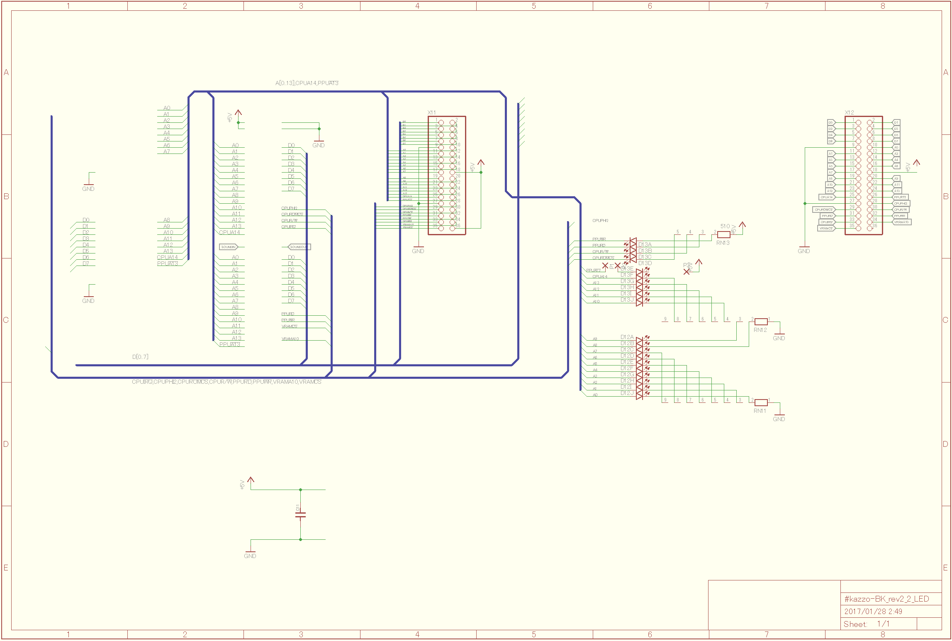Image resolution: width=952 pixels, height=641 pixels.
Task: Click the RN12 resistor symbol
Action: pyautogui.click(x=761, y=322)
